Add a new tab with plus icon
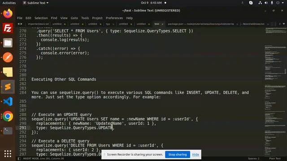The image size is (287, 161). pos(280,24)
